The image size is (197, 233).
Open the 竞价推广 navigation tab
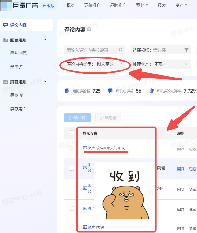tap(92, 5)
